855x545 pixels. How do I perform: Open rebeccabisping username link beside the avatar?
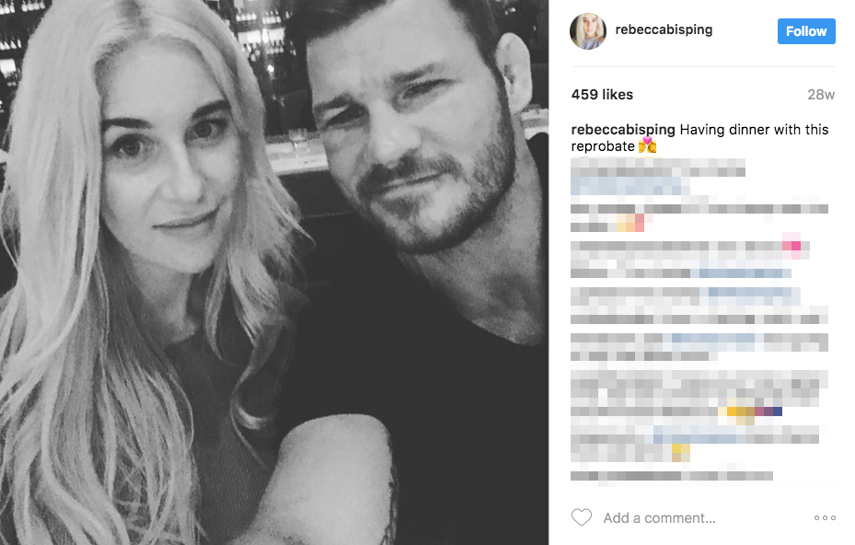click(664, 29)
